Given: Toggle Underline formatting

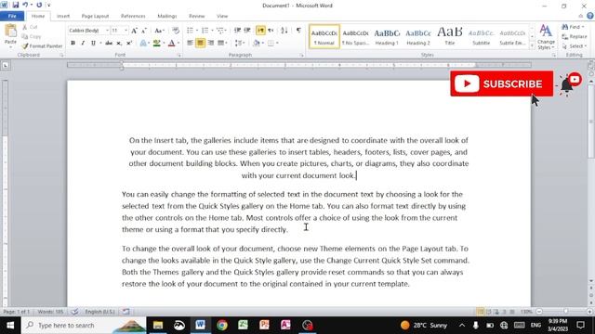Looking at the screenshot, I should point(93,43).
